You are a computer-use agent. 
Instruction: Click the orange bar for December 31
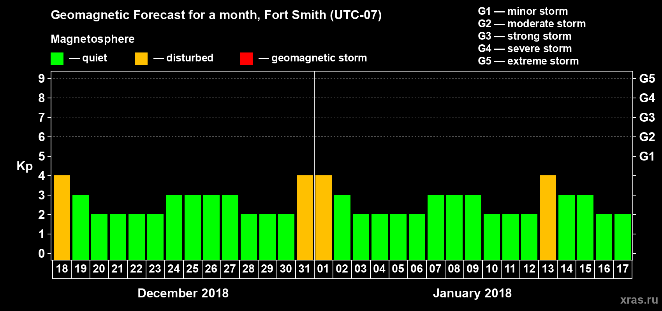[x=305, y=218]
